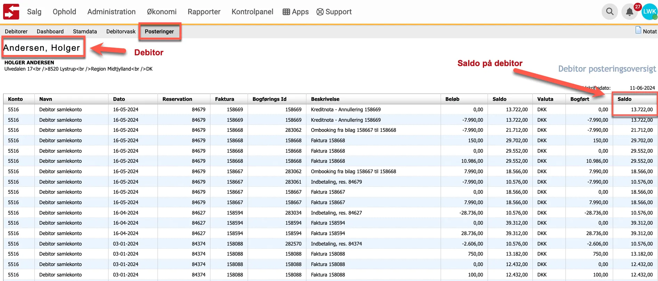
Task: Switch to the Debitorer tab
Action: pos(16,31)
